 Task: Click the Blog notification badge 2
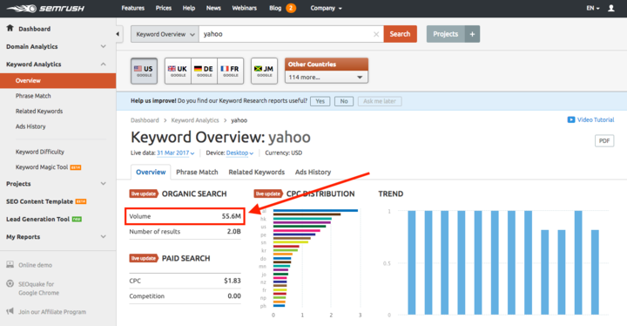[x=291, y=8]
